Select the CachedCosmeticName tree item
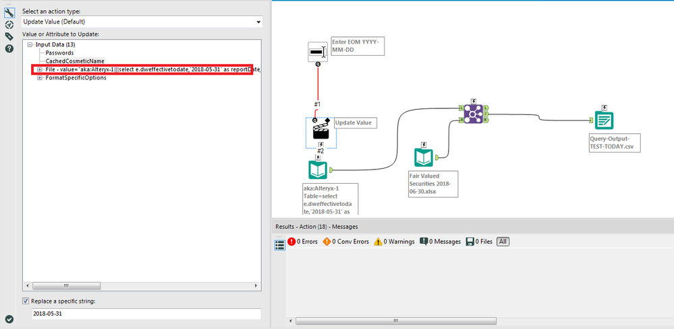The width and height of the screenshot is (674, 329). 75,61
